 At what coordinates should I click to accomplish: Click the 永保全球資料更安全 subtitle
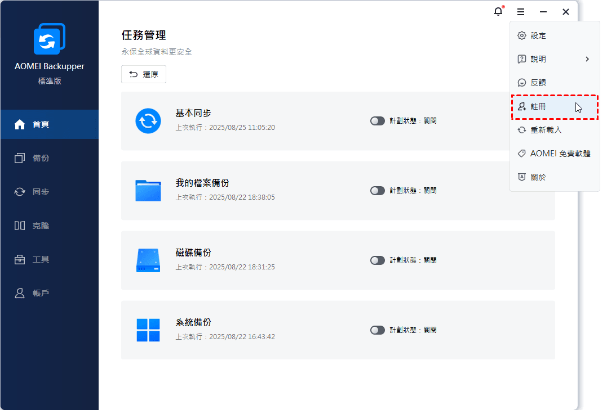(156, 52)
